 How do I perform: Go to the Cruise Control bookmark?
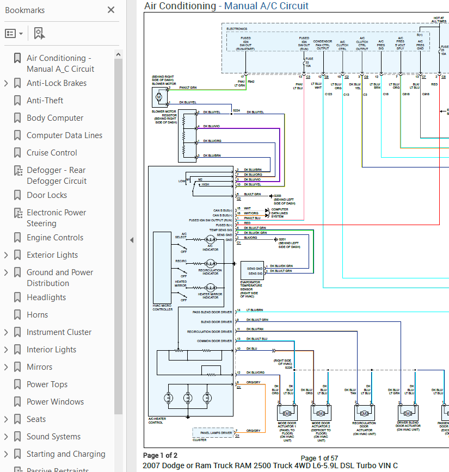[52, 153]
